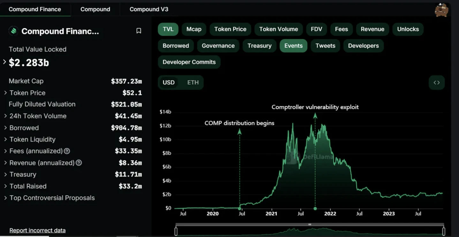Image resolution: width=459 pixels, height=237 pixels.
Task: Click the Revenue annualized help icon
Action: point(79,163)
